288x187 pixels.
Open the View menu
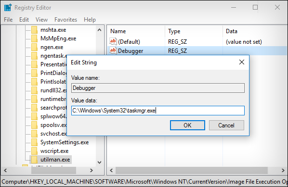click(x=42, y=20)
